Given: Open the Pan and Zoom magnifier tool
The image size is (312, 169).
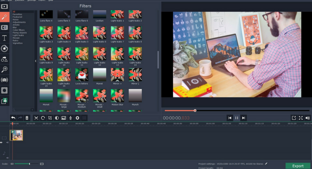Looking at the screenshot, I should point(4,69).
